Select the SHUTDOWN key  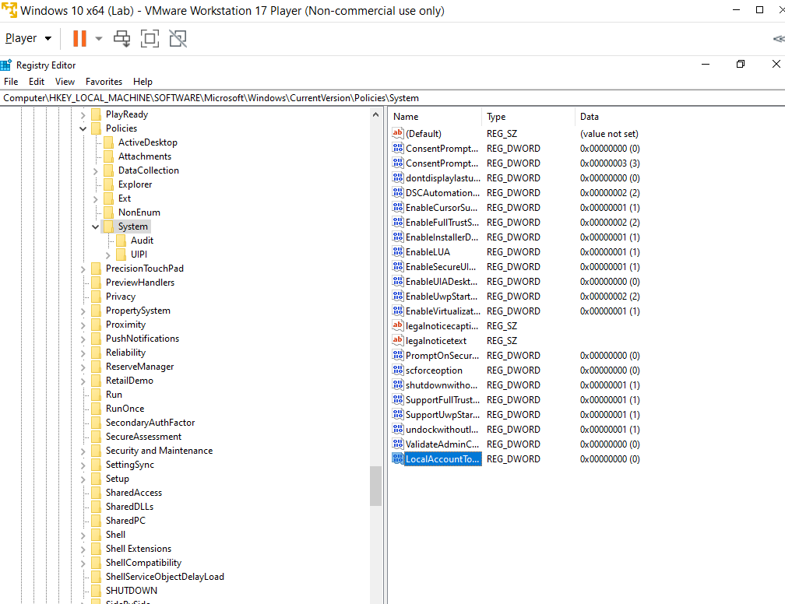click(131, 591)
